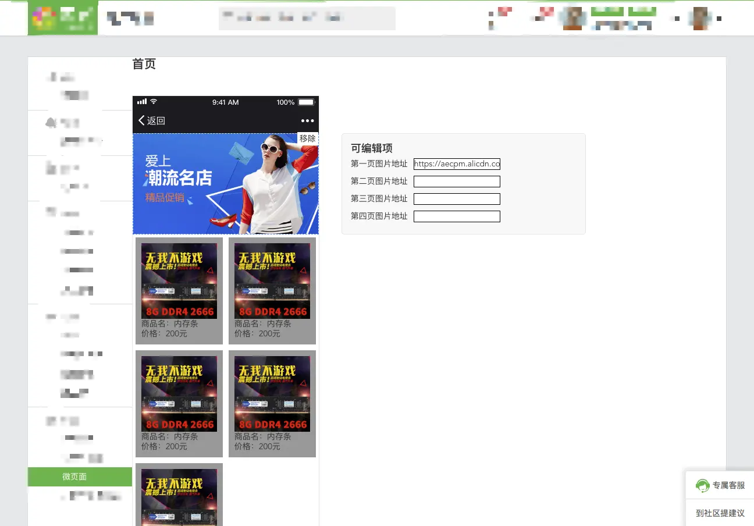Click the battery icon in phone status bar
754x526 pixels.
pyautogui.click(x=307, y=102)
